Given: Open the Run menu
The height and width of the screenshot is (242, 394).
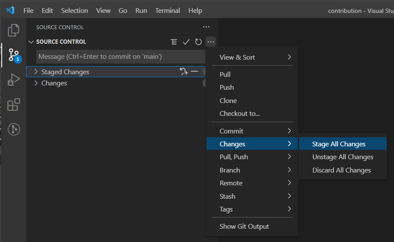Looking at the screenshot, I should pyautogui.click(x=141, y=11).
